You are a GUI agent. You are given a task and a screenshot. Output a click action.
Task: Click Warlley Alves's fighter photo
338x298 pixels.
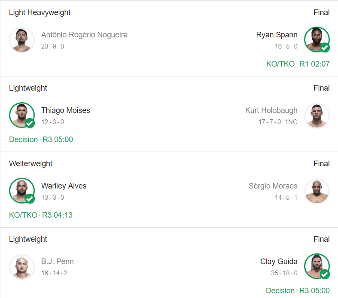21,191
